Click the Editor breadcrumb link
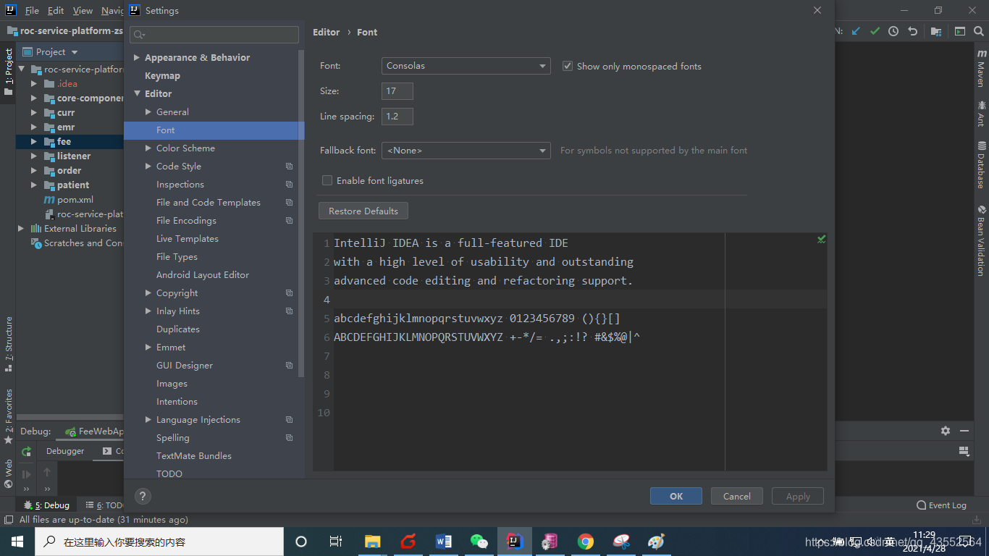Image resolution: width=989 pixels, height=556 pixels. tap(326, 33)
